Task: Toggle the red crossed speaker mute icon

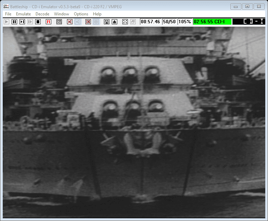Action: [70, 22]
